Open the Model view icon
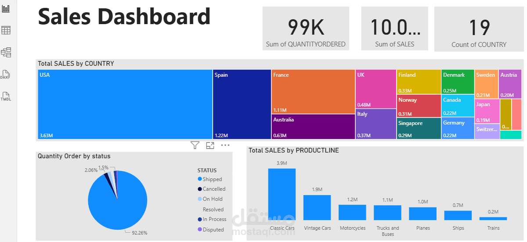This screenshot has height=242, width=527. [6, 53]
